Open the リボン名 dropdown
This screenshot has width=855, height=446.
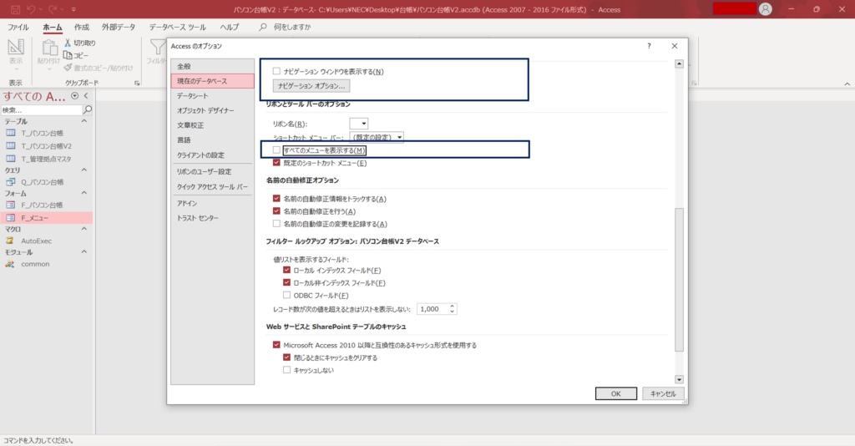coord(359,124)
